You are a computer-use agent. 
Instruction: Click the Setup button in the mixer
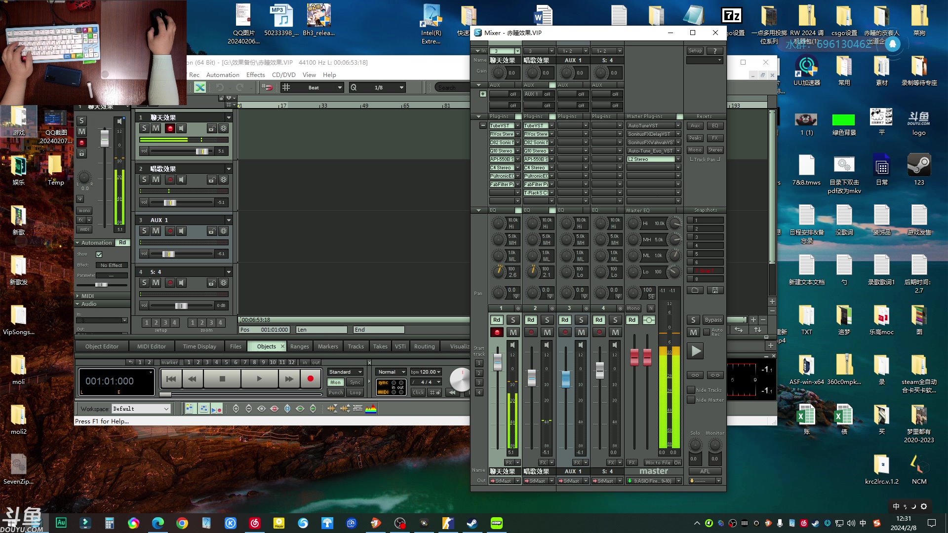pos(695,51)
